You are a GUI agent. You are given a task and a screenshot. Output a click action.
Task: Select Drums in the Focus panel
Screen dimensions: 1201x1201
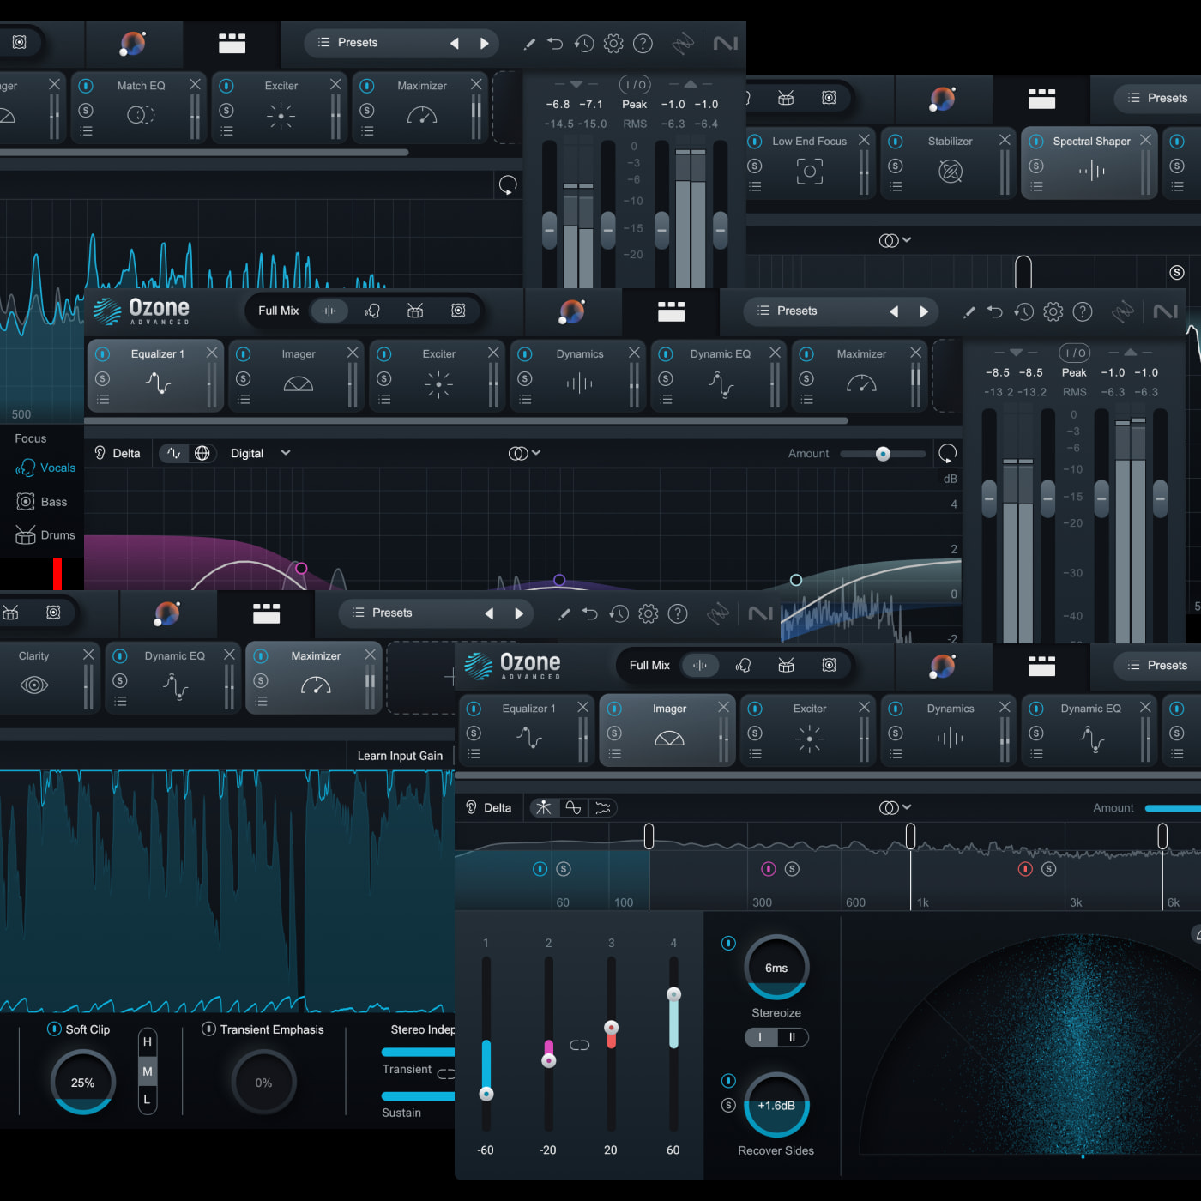point(45,535)
